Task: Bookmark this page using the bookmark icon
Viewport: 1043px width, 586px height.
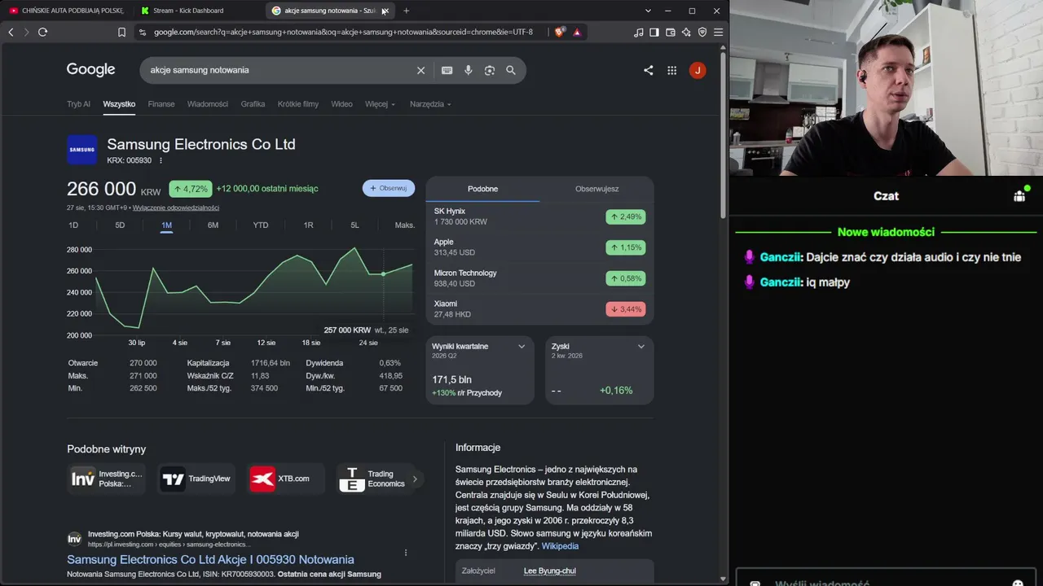Action: point(121,32)
